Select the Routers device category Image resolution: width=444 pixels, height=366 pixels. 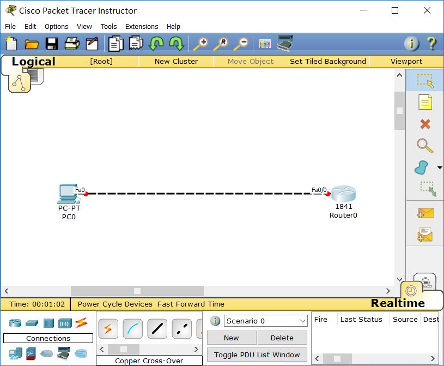[x=15, y=323]
